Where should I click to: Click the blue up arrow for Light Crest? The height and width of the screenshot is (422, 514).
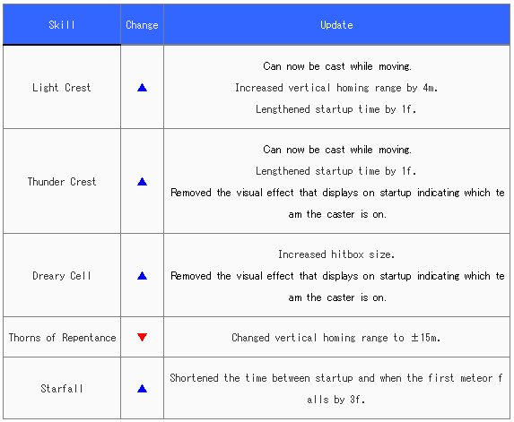coord(142,88)
